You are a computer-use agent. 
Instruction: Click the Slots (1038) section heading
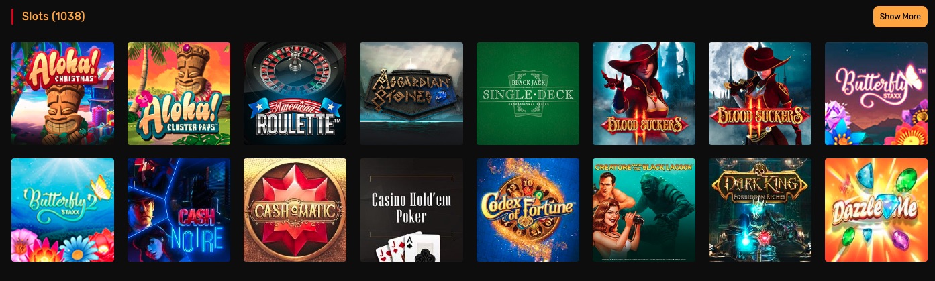tap(54, 16)
